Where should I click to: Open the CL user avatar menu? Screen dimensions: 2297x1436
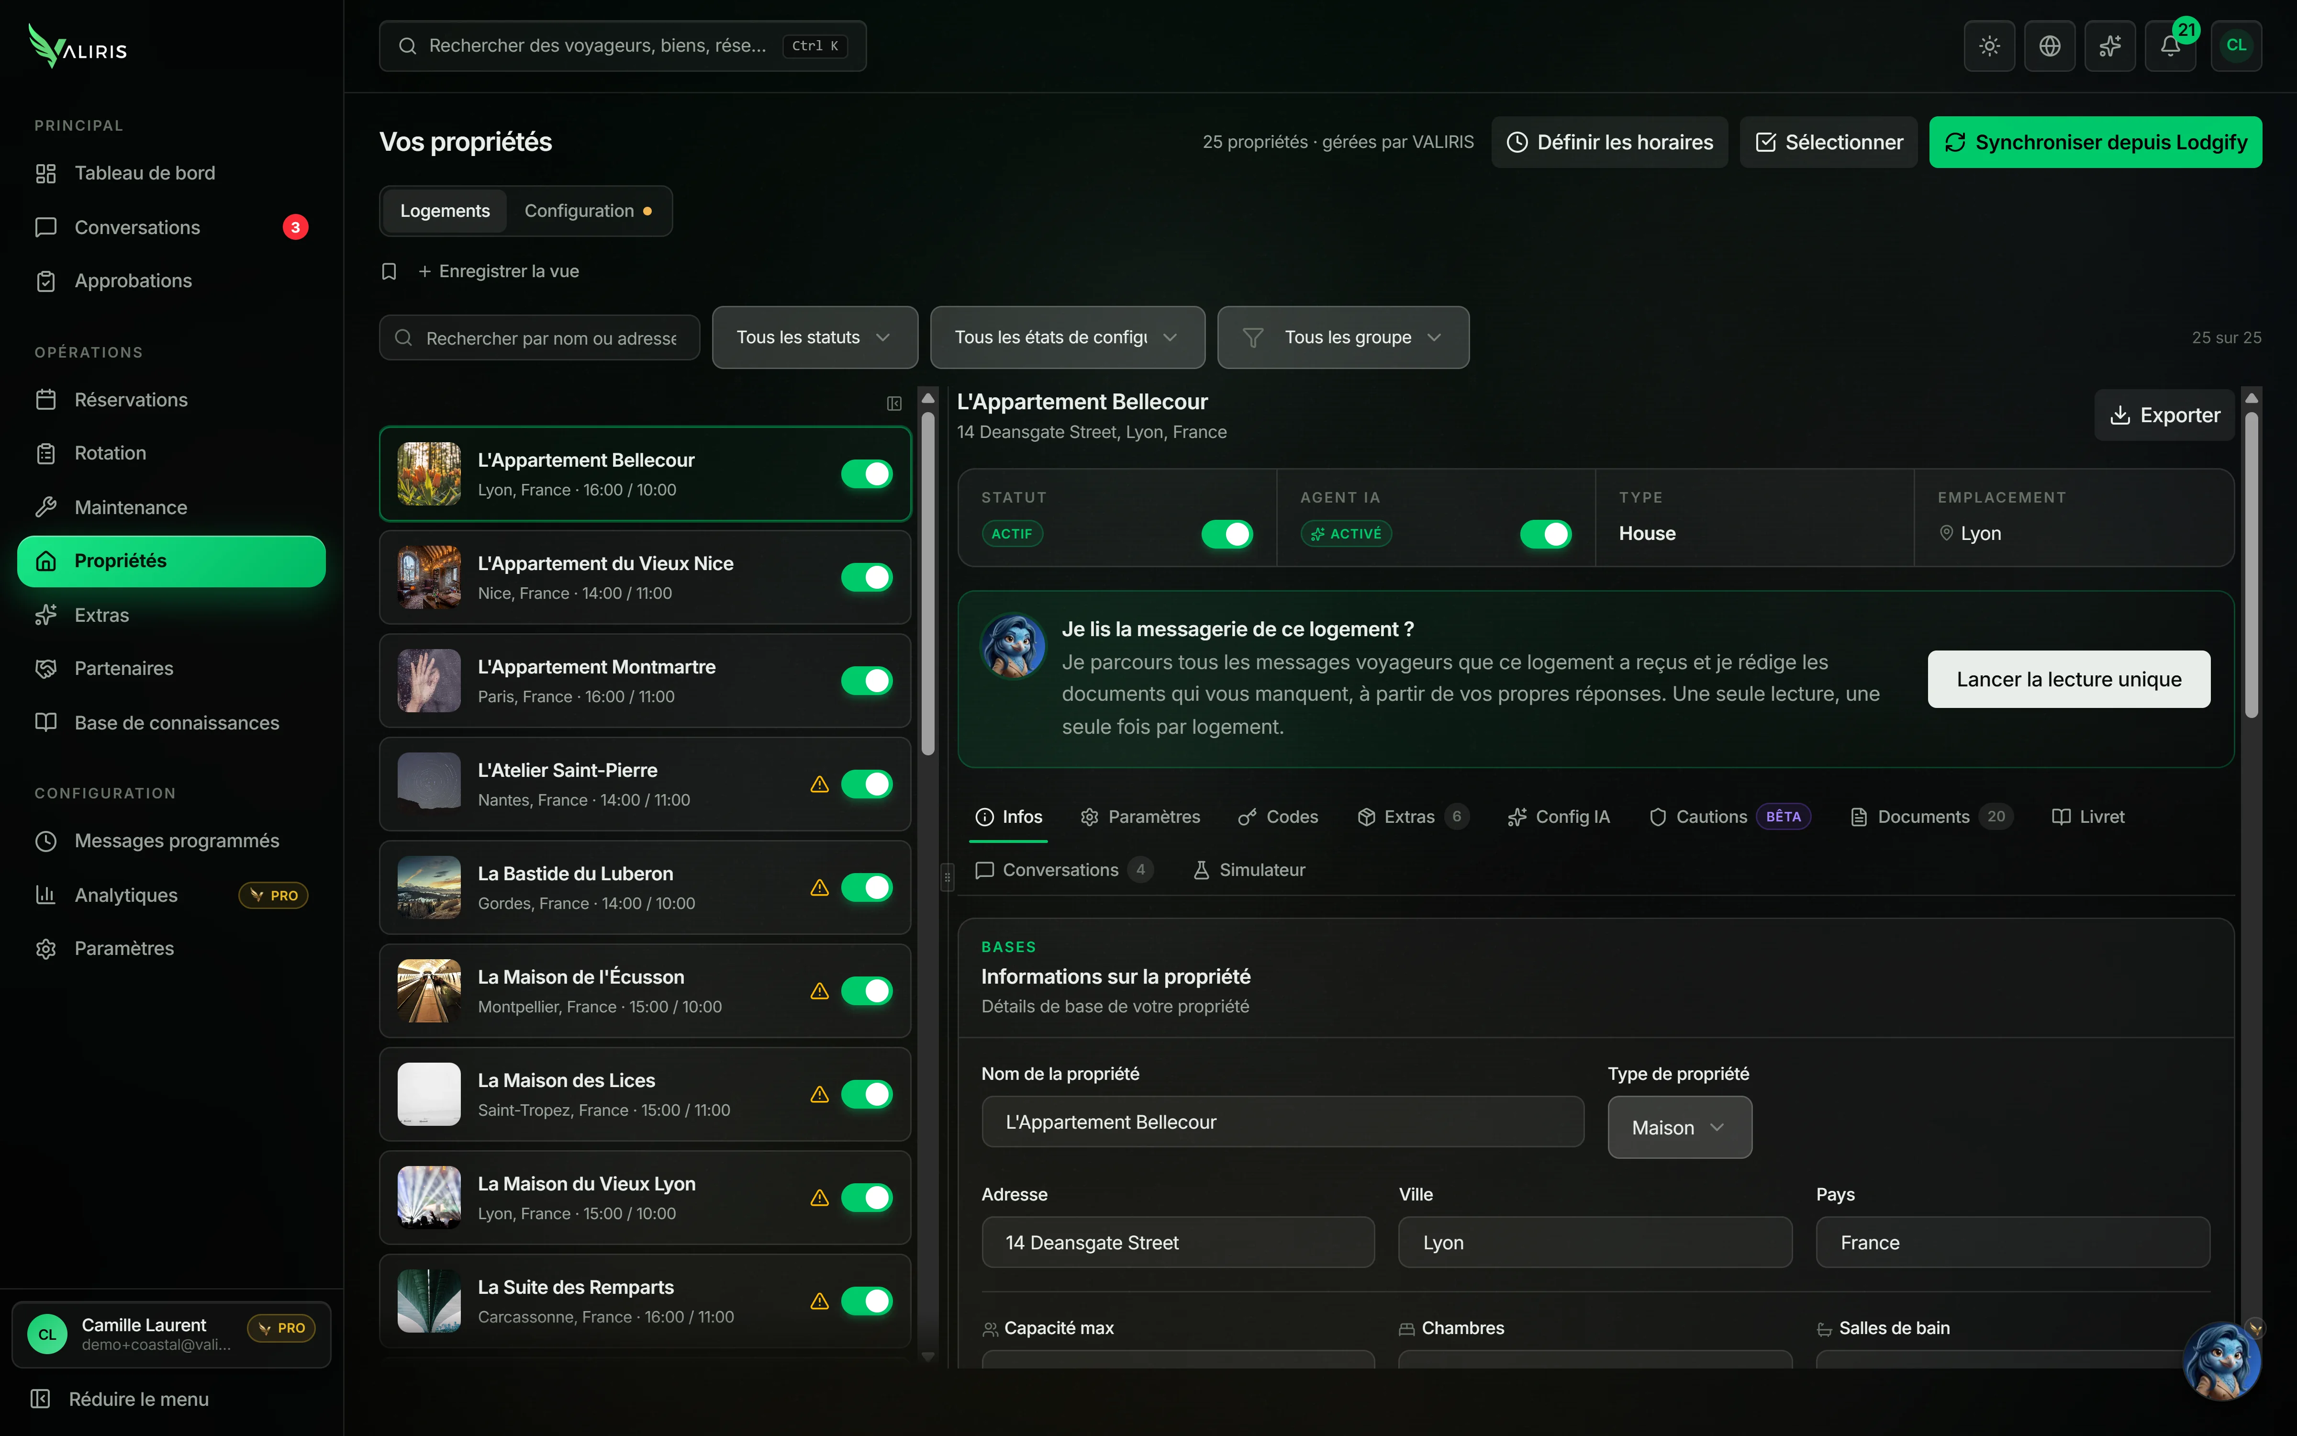2236,45
